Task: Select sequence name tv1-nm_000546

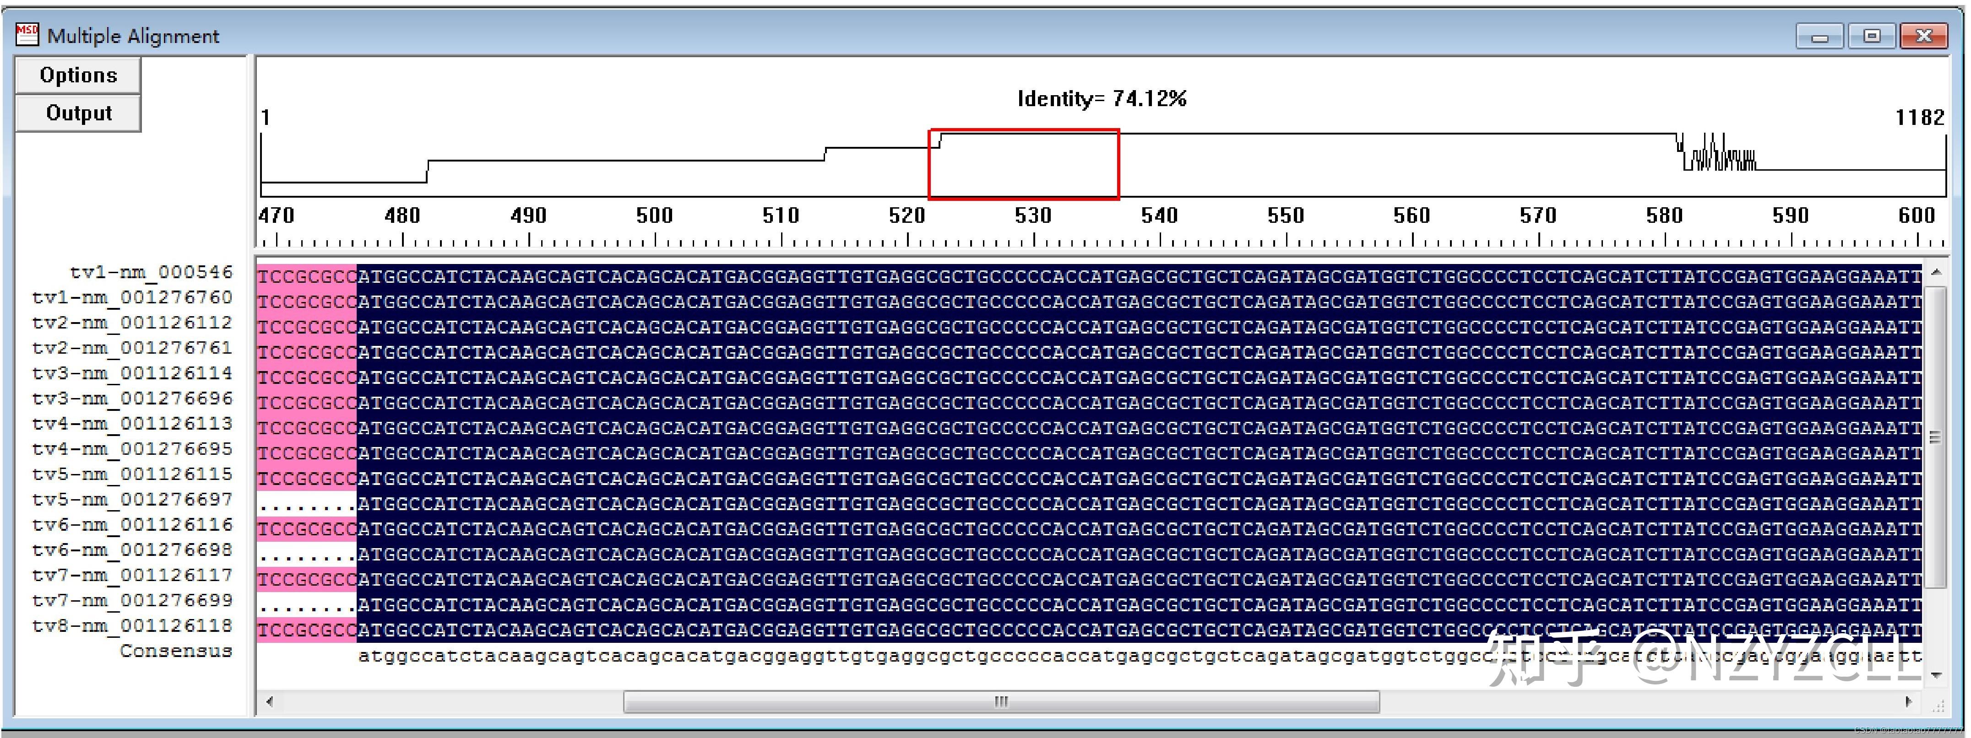Action: [x=150, y=271]
